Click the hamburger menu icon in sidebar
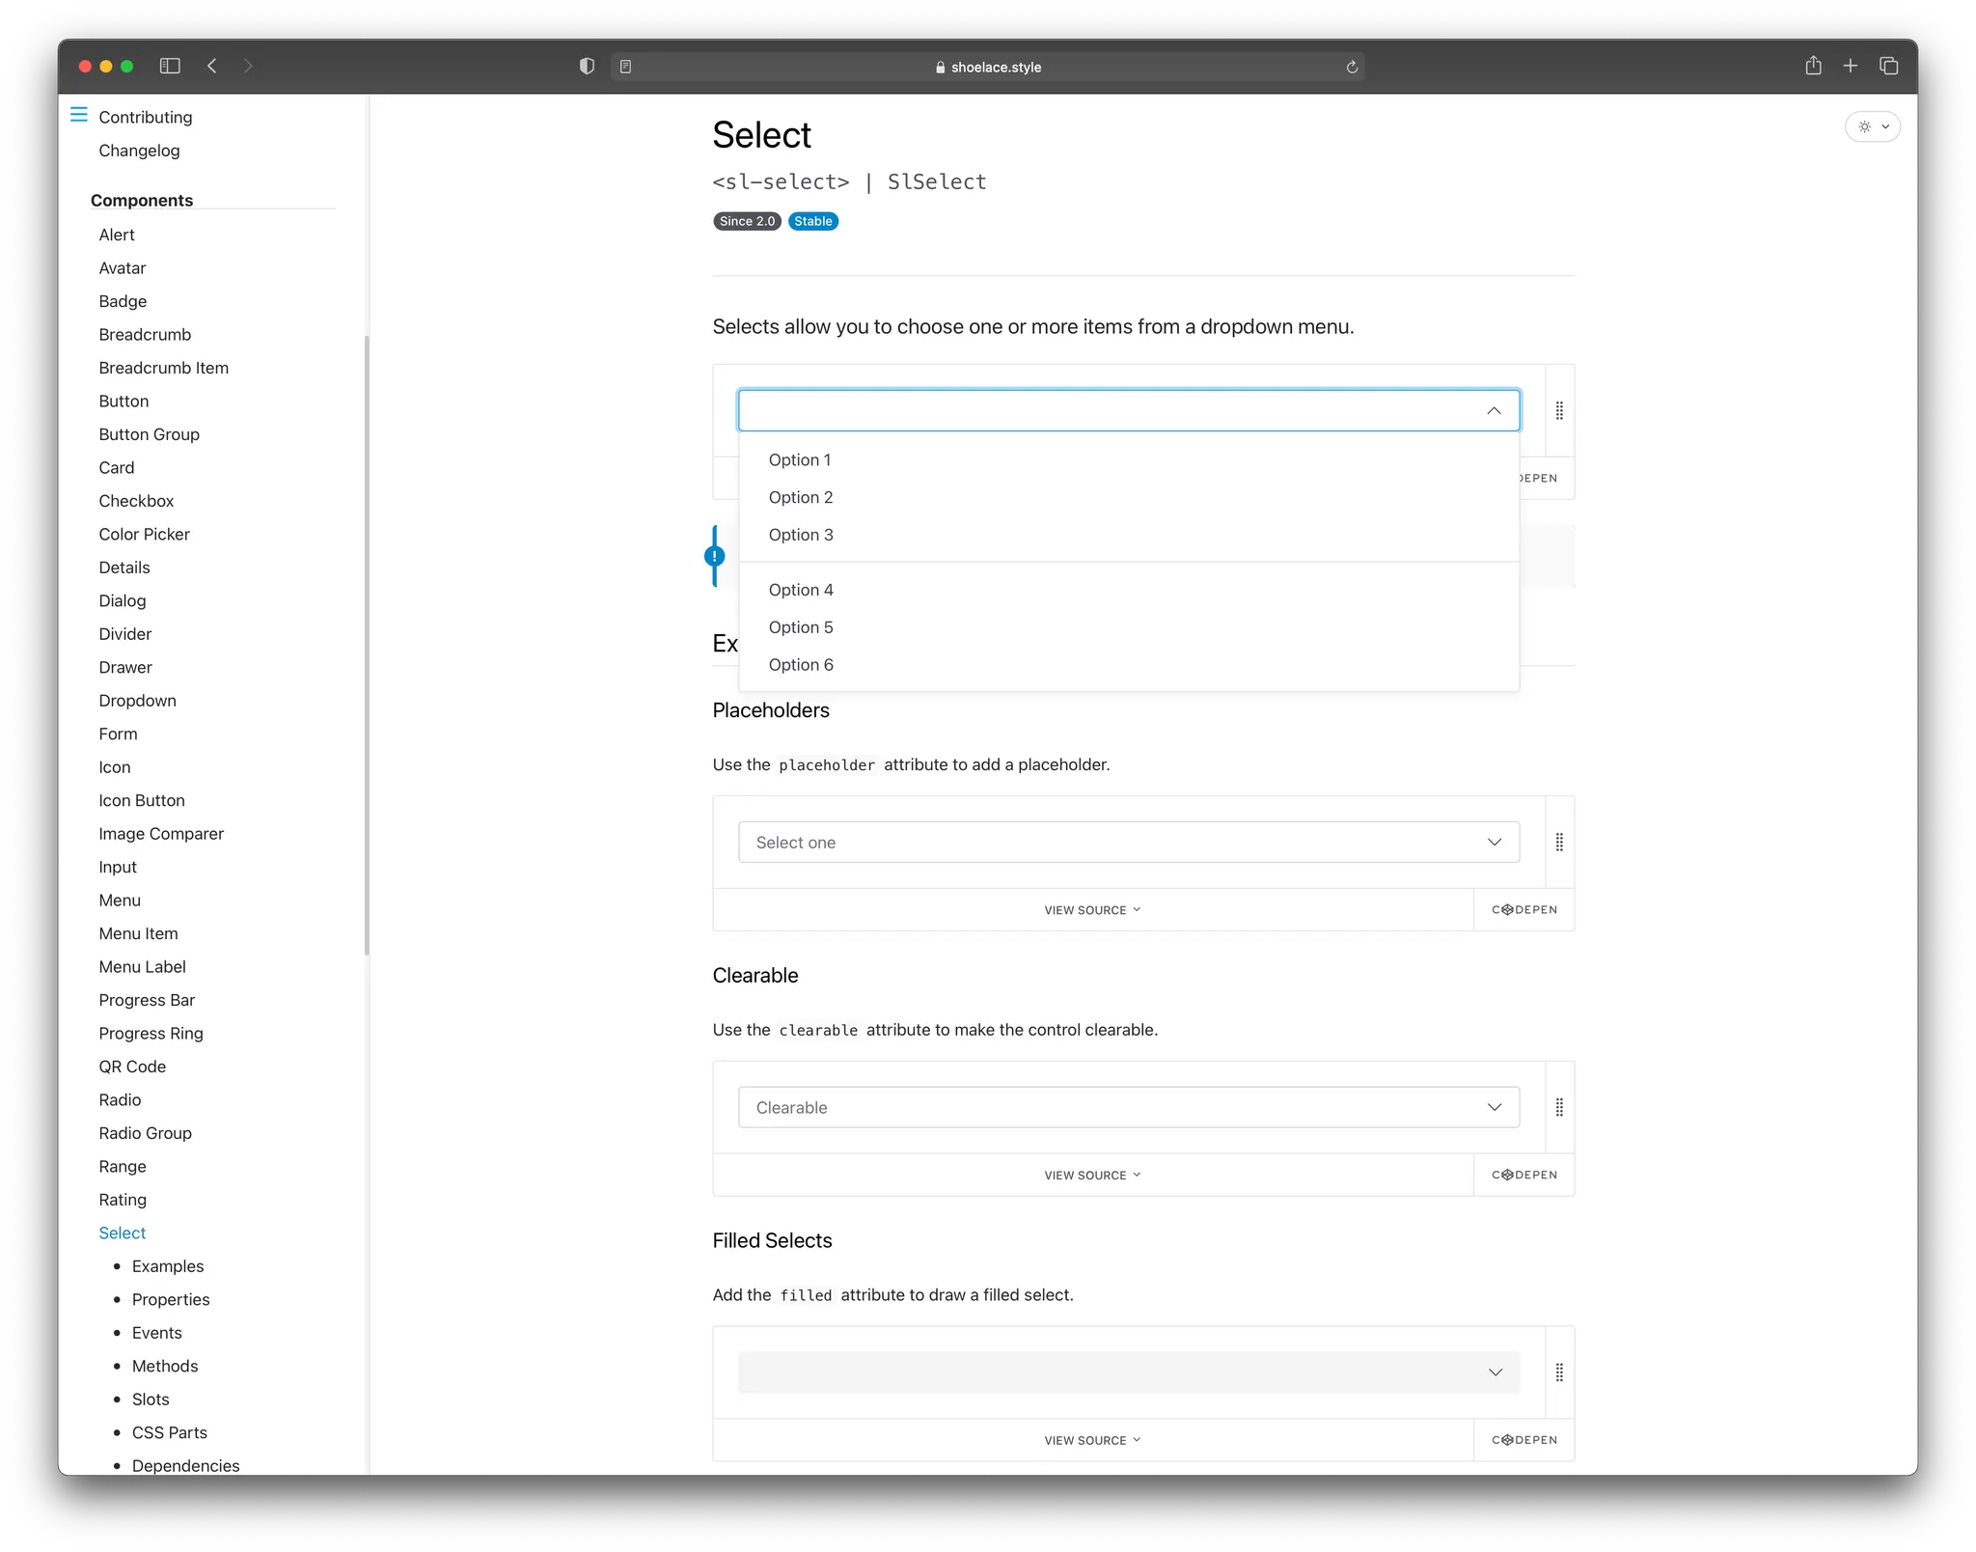Screen dimensions: 1976x1552 point(79,115)
